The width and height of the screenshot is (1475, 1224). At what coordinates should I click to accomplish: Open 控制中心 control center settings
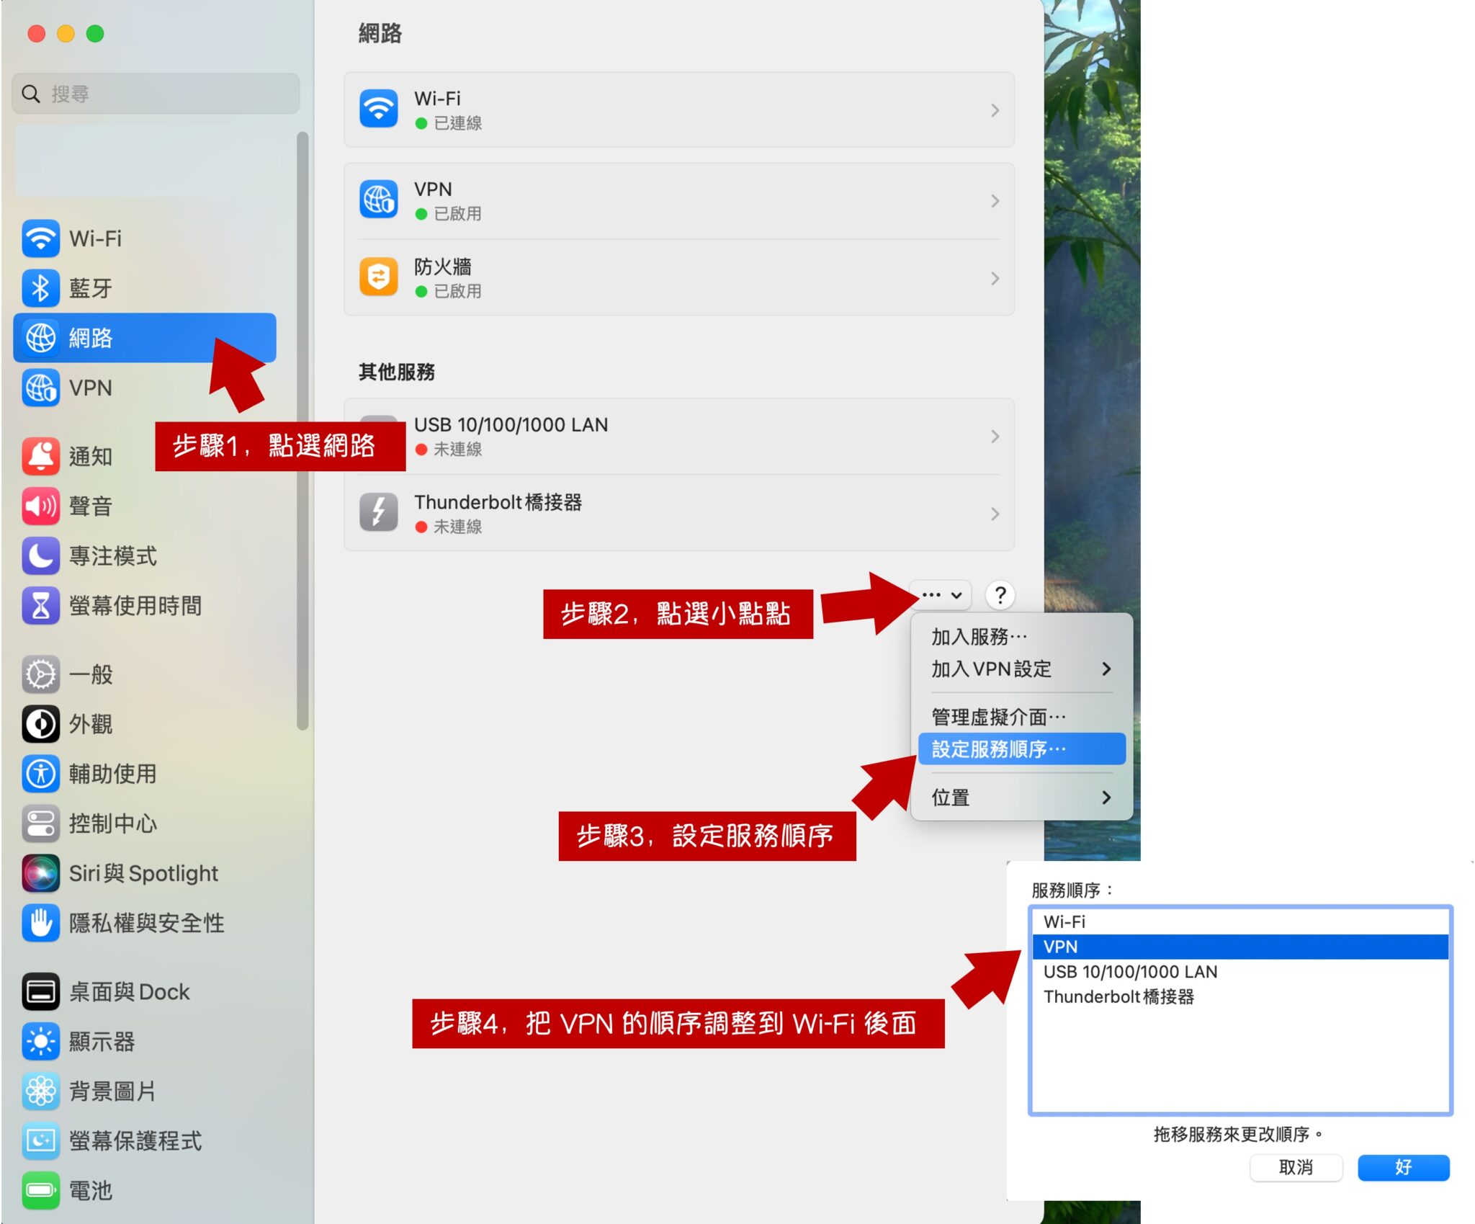click(144, 823)
